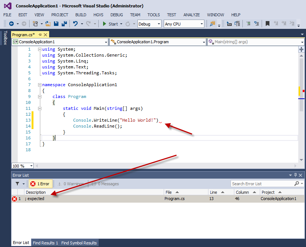Open the BUILD menu
306x247 pixels.
click(81, 15)
